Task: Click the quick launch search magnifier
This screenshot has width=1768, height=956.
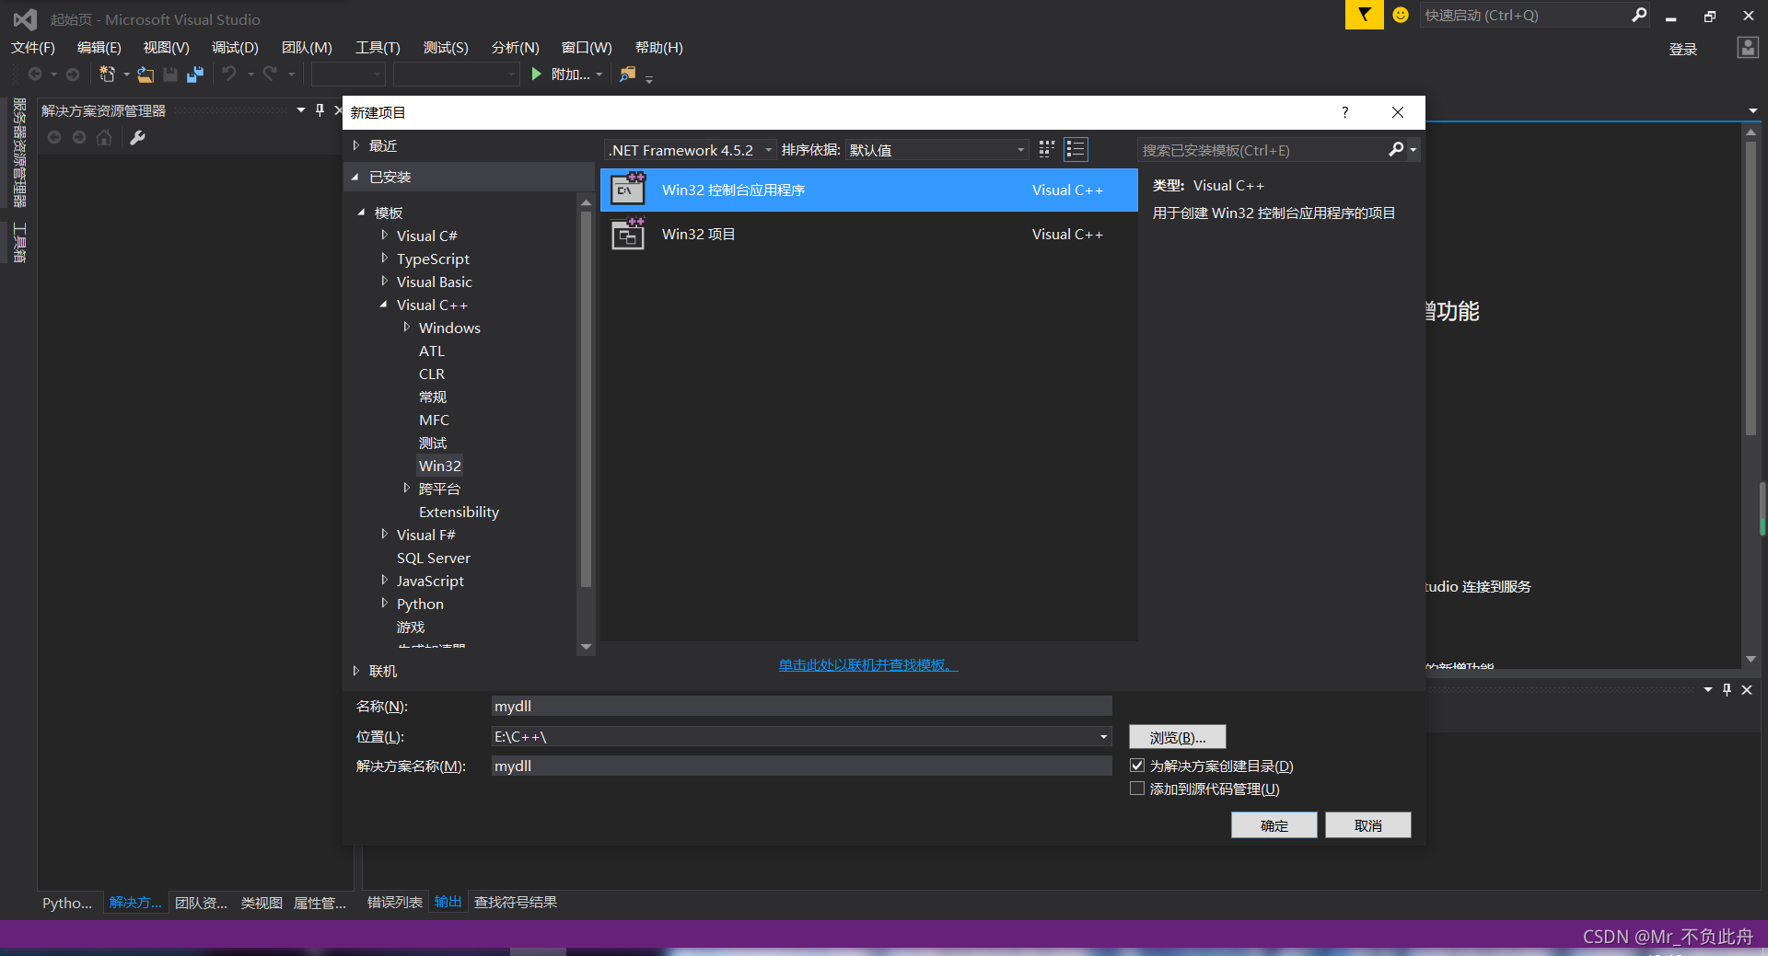Action: point(1639,15)
